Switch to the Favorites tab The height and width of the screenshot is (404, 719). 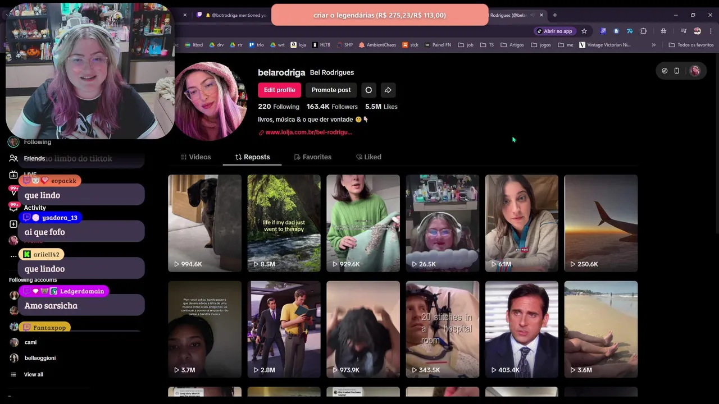[313, 157]
